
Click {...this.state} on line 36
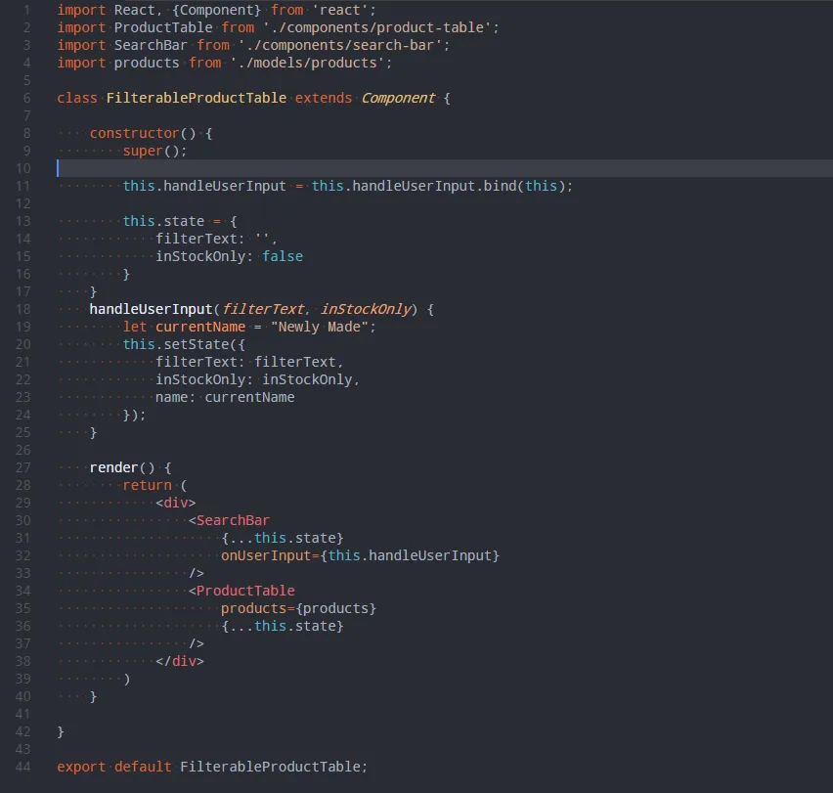point(283,626)
